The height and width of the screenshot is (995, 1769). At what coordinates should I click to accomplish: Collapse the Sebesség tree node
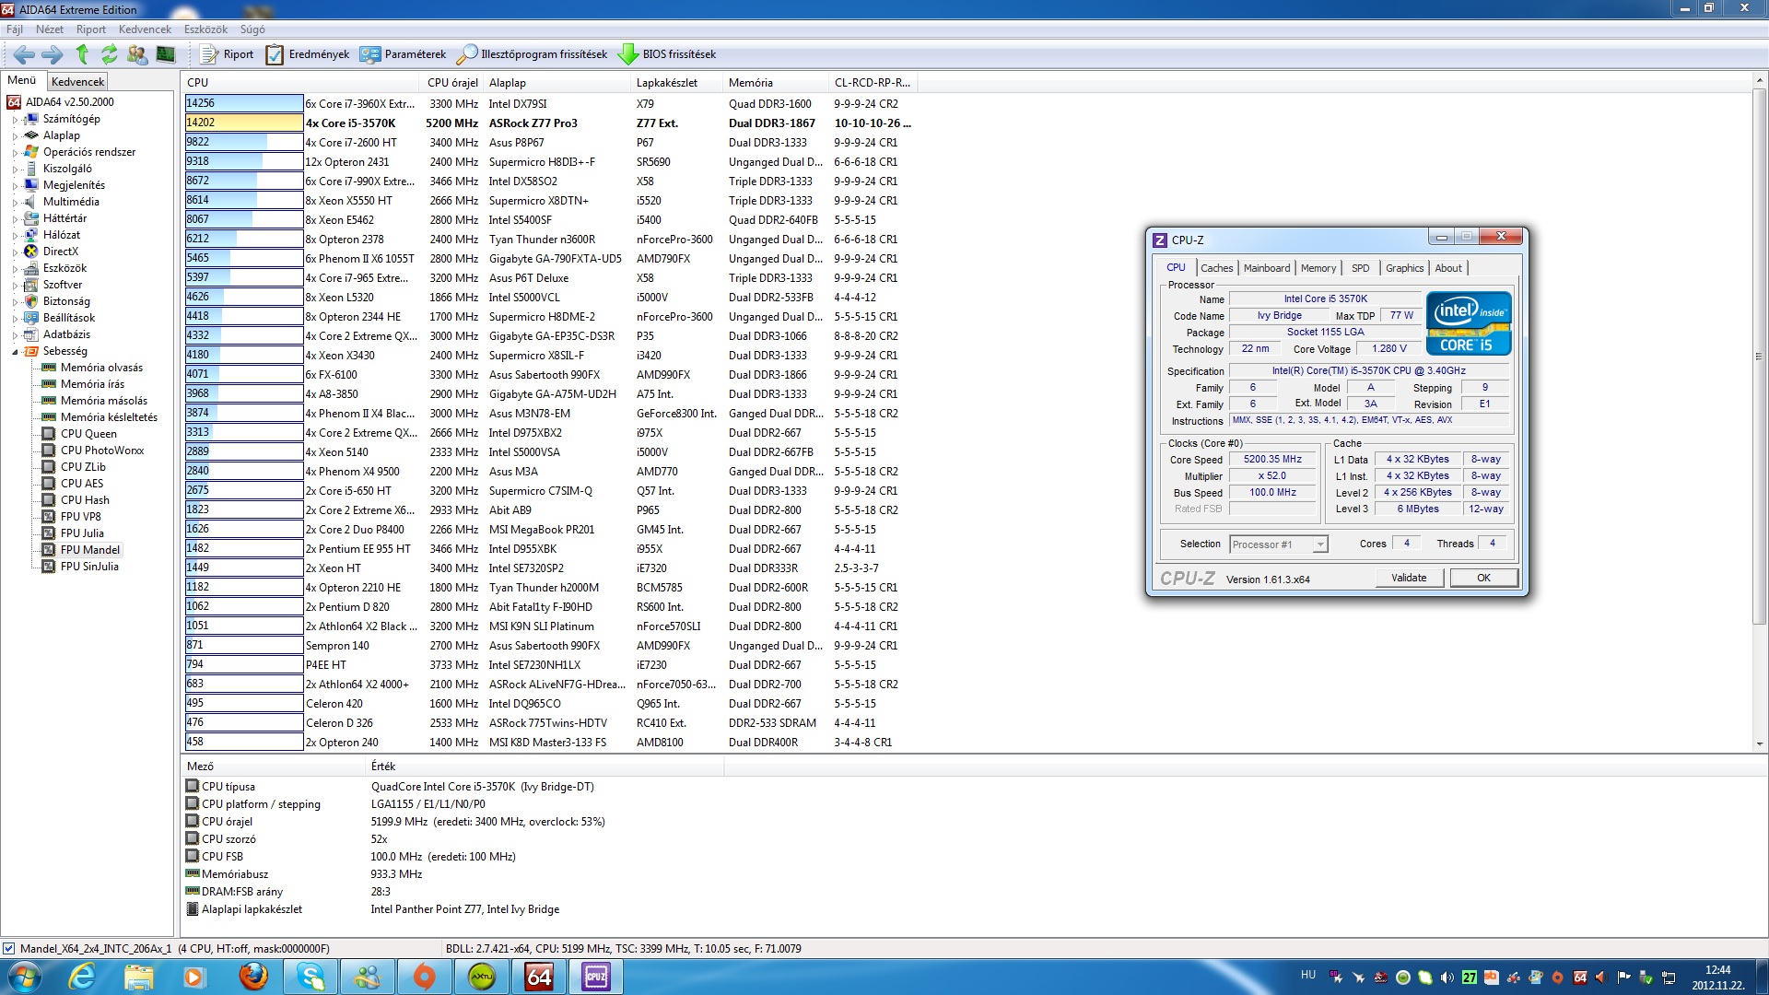tap(15, 352)
